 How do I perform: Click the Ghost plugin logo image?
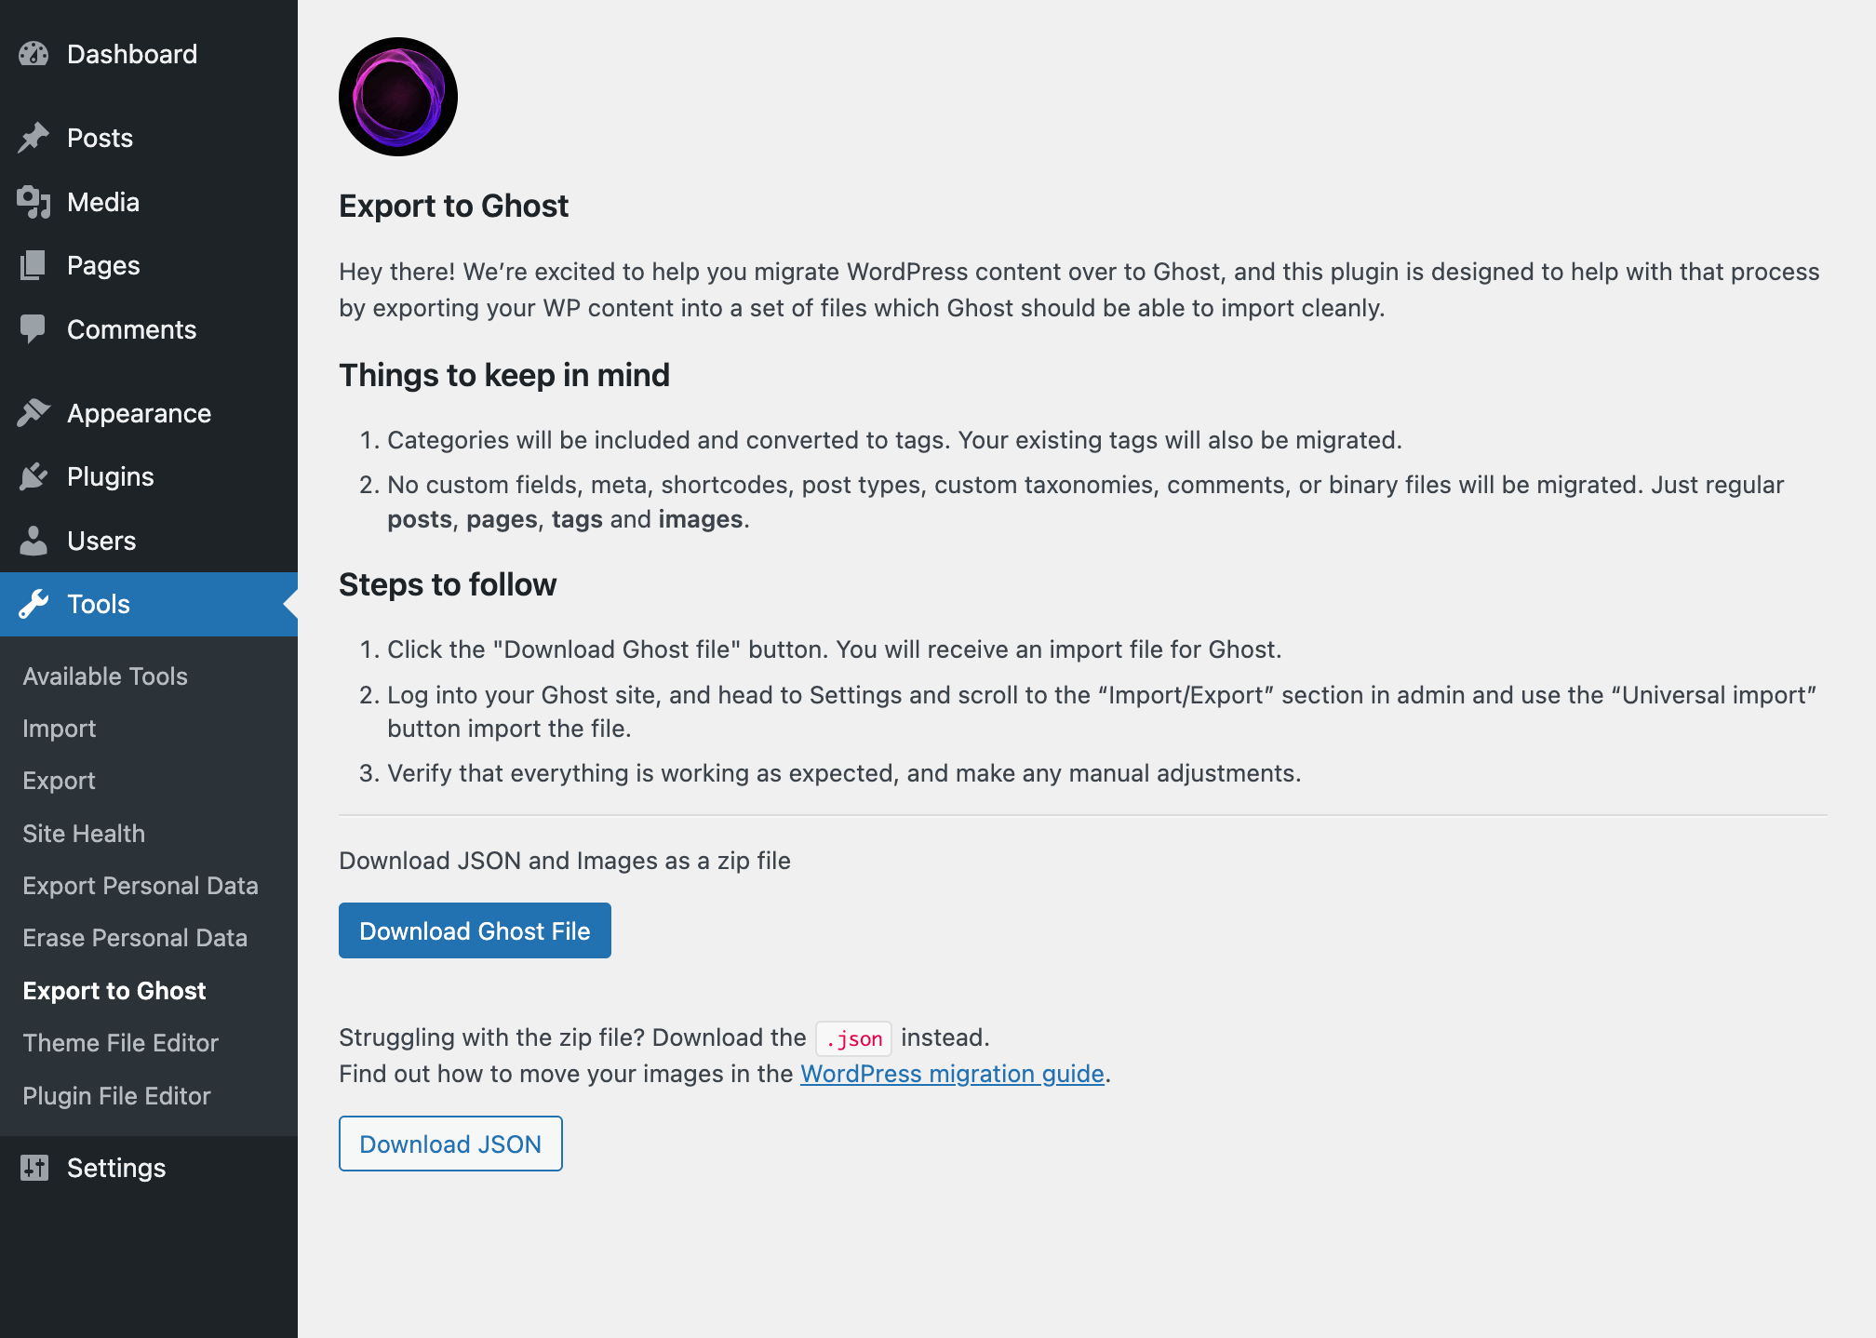pos(398,97)
